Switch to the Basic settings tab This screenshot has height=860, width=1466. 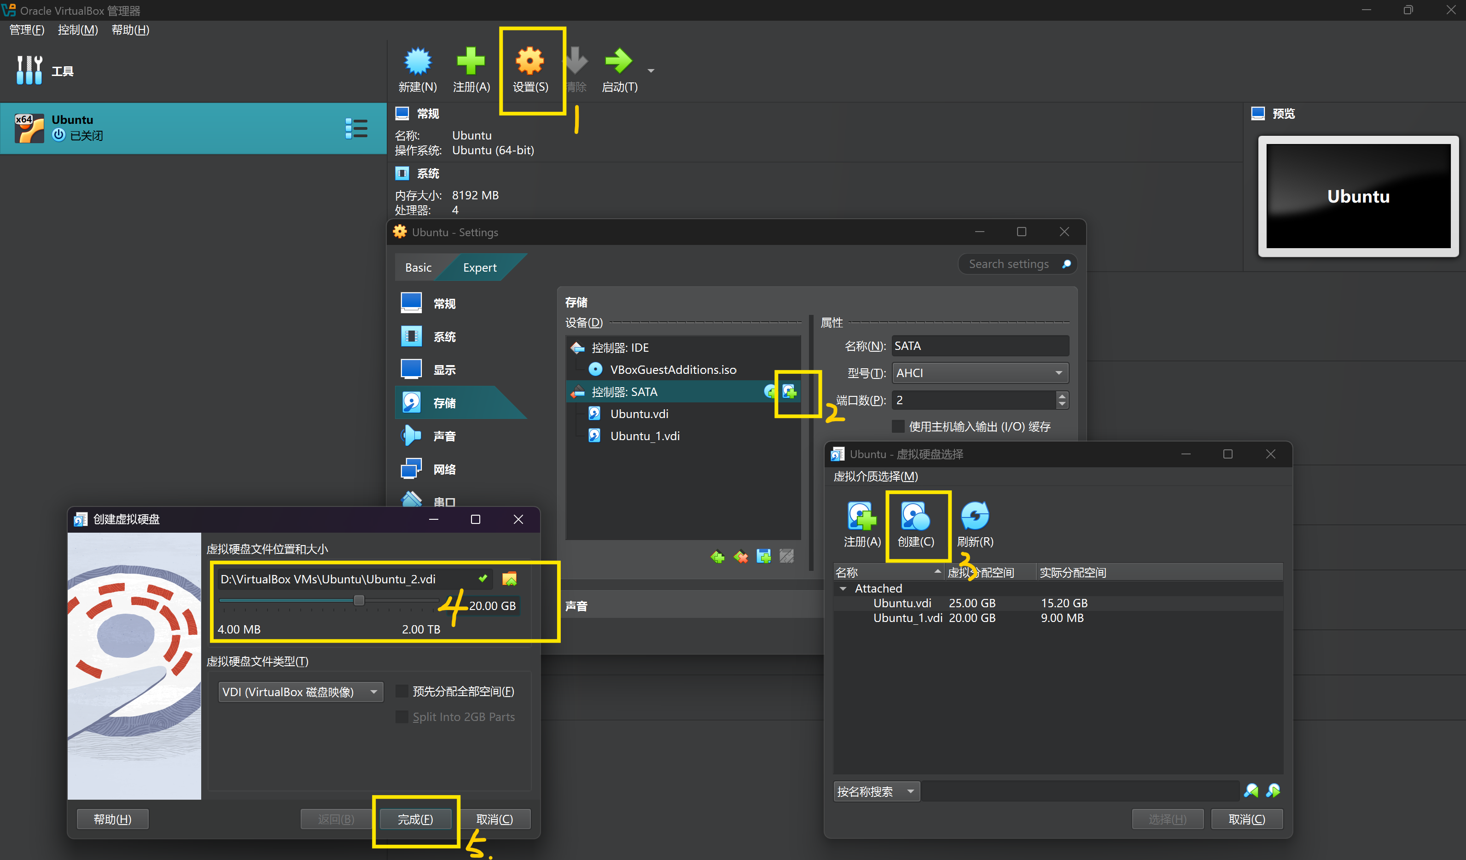[x=418, y=267]
